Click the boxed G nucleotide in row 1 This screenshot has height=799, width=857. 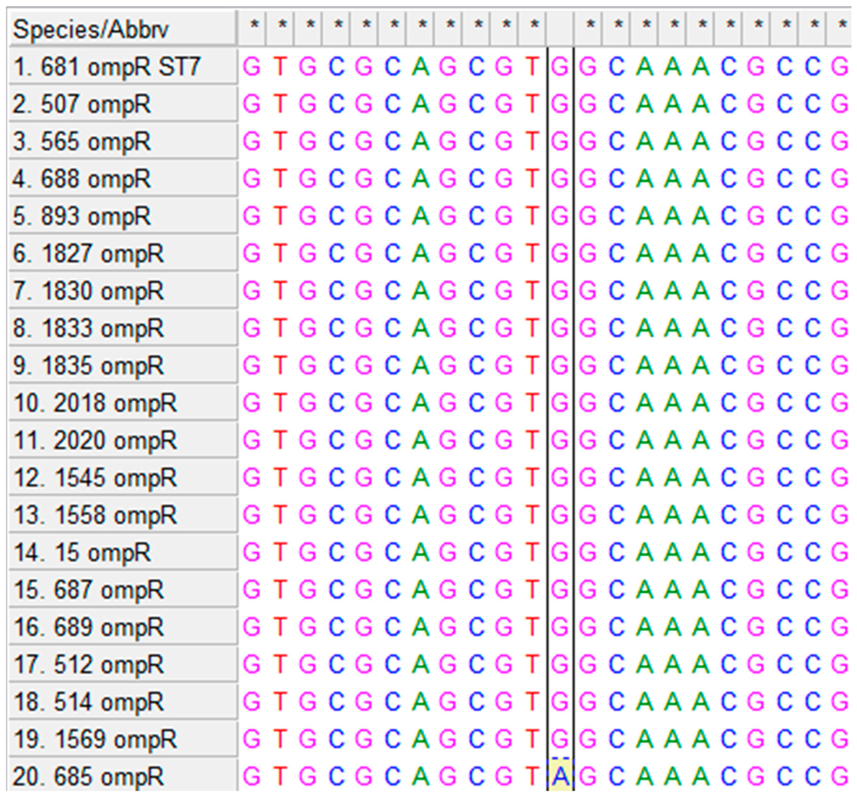(560, 67)
